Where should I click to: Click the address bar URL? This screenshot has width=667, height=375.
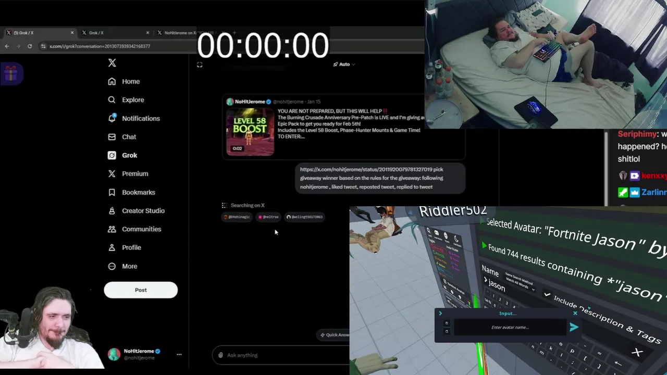[100, 46]
